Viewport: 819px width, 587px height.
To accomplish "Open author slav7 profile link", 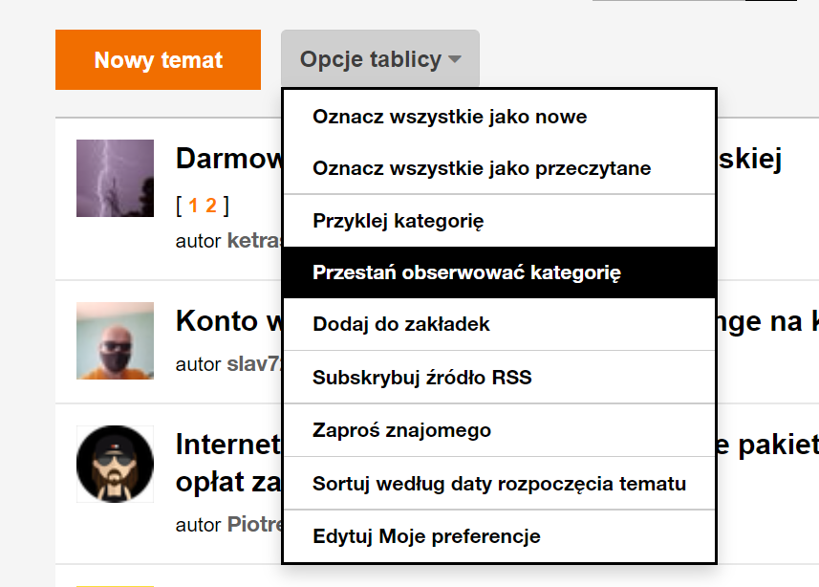I will (x=252, y=364).
